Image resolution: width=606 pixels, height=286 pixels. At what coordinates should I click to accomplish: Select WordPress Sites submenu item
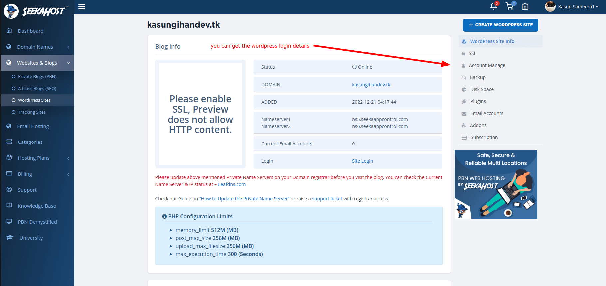37,100
